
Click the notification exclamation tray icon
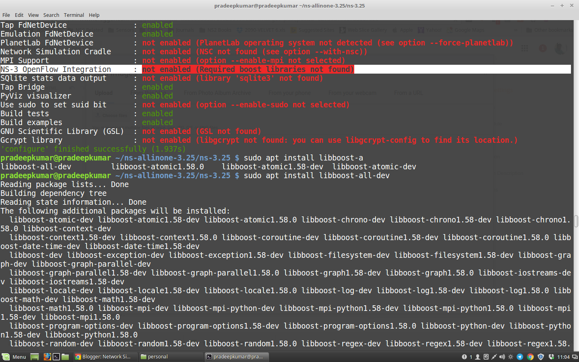pyautogui.click(x=464, y=357)
